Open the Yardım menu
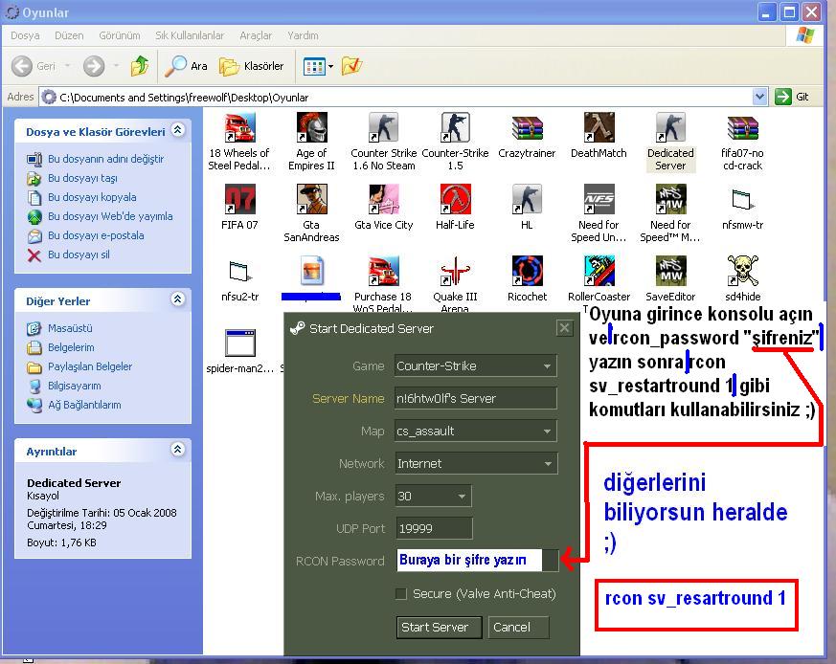 (303, 35)
